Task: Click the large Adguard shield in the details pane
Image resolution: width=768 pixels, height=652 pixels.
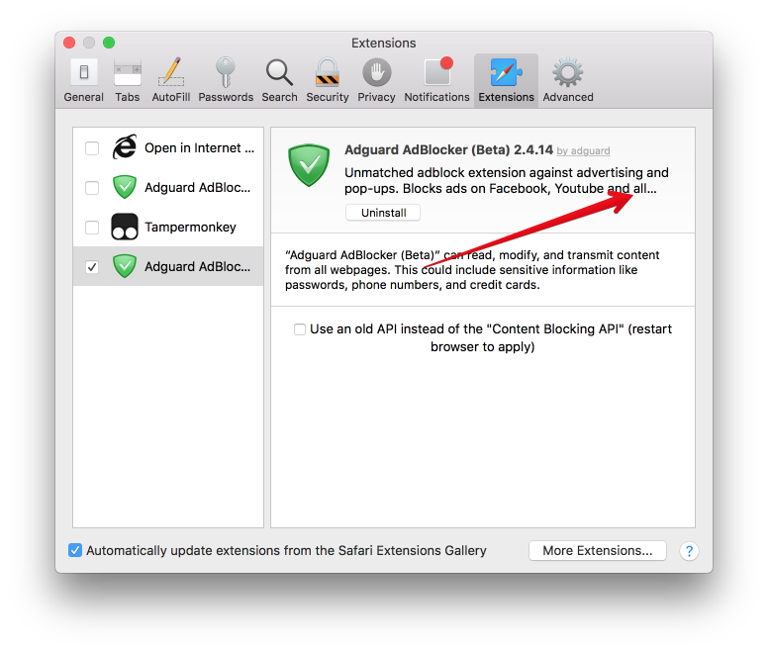Action: 309,165
